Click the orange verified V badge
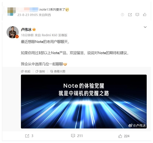 click(17, 37)
